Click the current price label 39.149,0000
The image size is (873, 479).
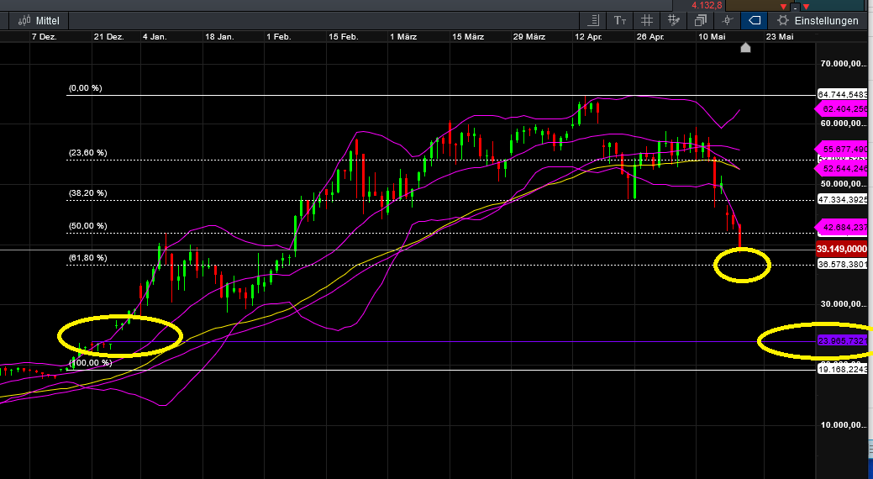click(x=842, y=249)
